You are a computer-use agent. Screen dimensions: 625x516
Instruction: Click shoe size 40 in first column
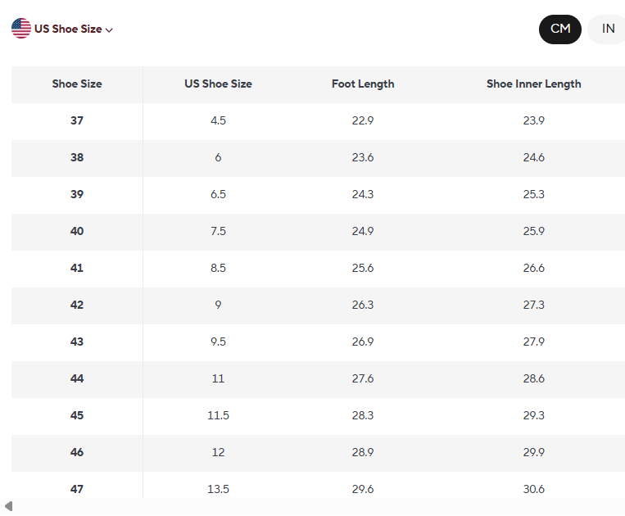tap(77, 231)
